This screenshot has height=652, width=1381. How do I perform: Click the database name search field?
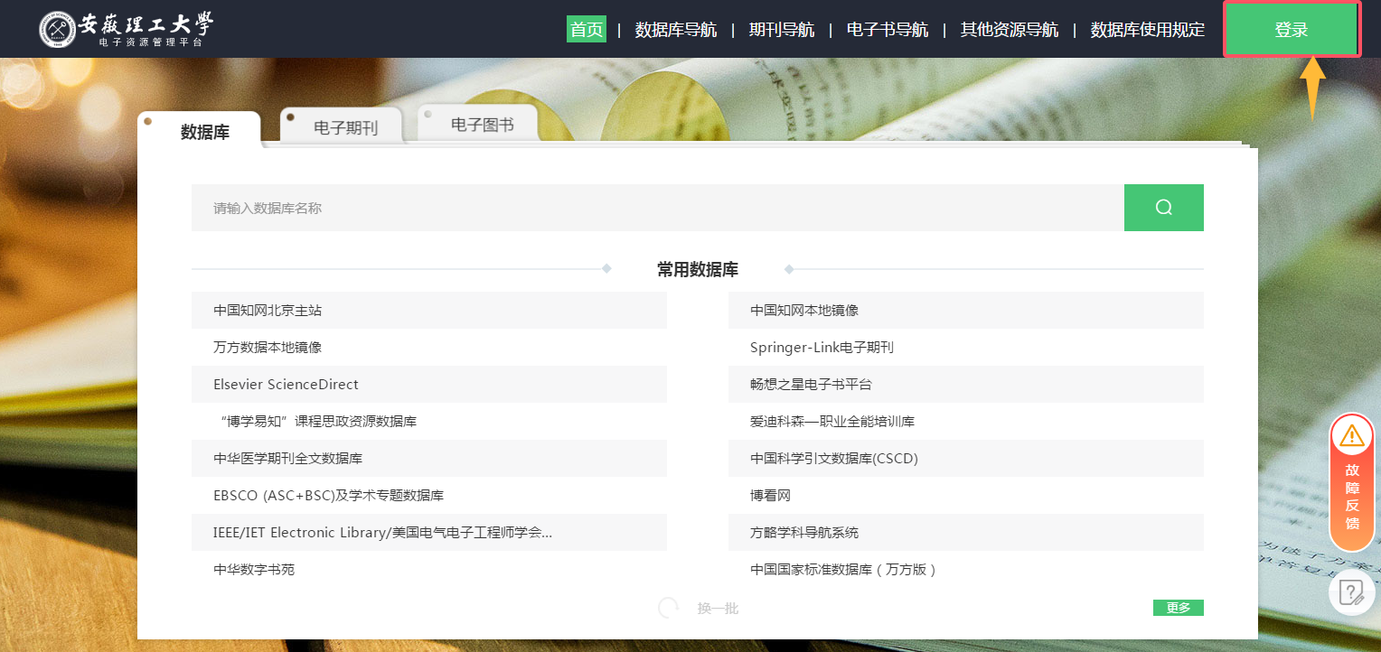[x=657, y=208]
